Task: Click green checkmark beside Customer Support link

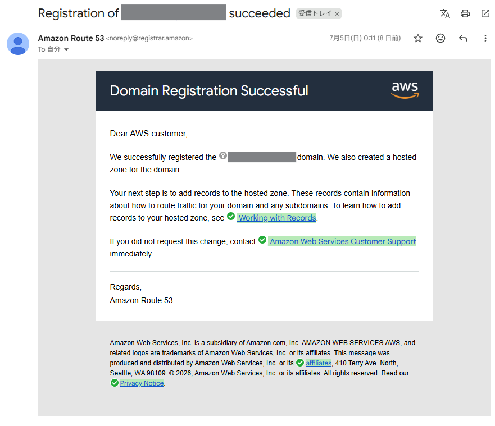Action: (x=262, y=240)
